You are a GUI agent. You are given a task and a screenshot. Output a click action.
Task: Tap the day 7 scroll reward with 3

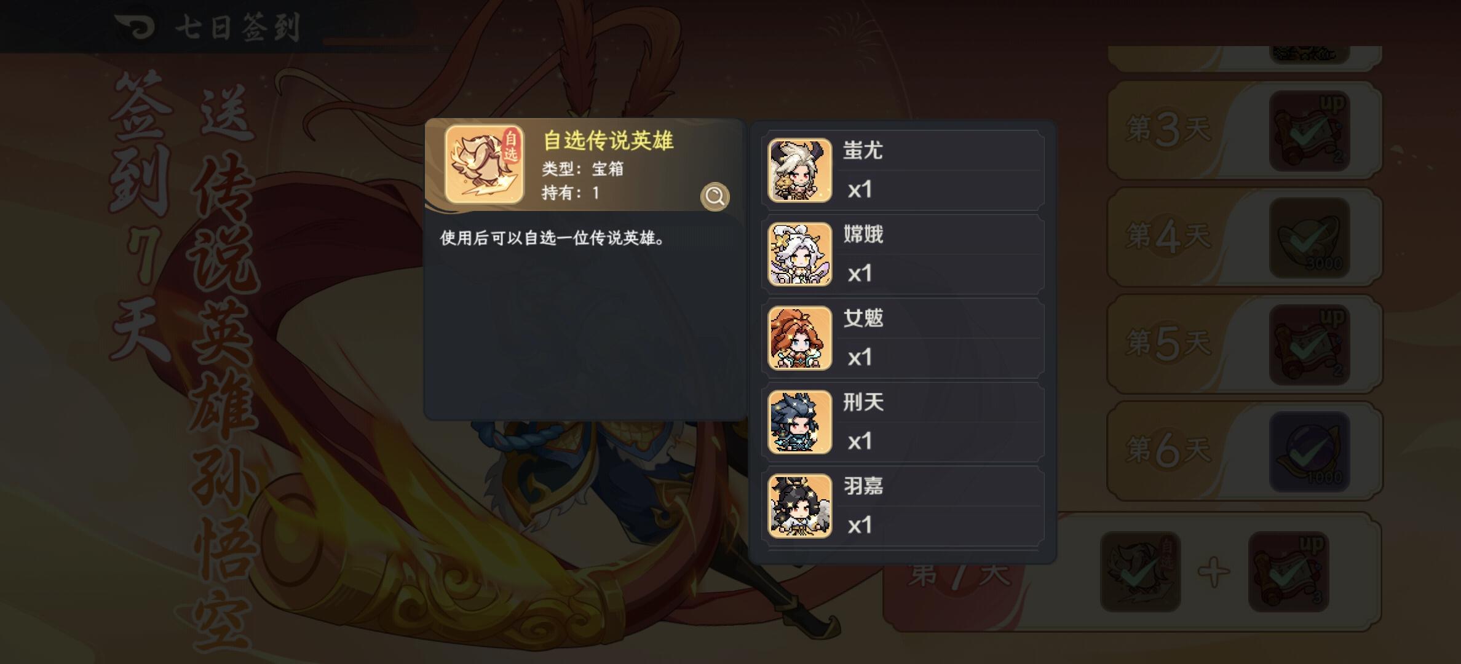(x=1289, y=572)
